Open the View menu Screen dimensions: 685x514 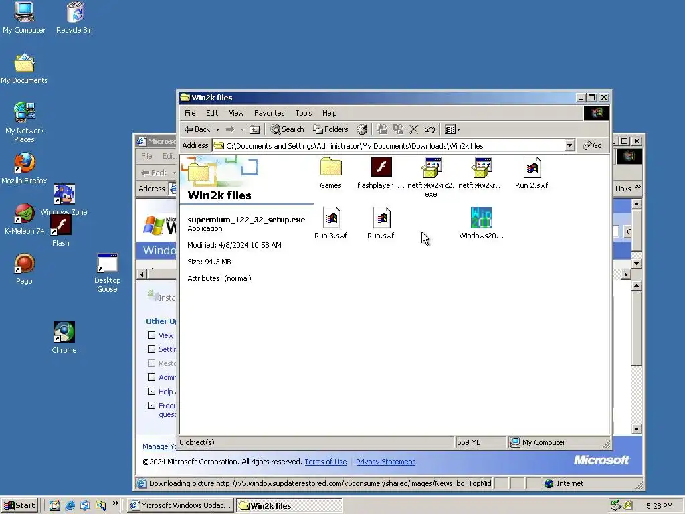(x=236, y=113)
